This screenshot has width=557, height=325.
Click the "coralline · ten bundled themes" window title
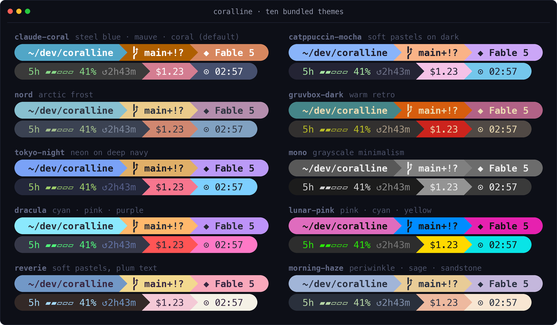coord(278,12)
